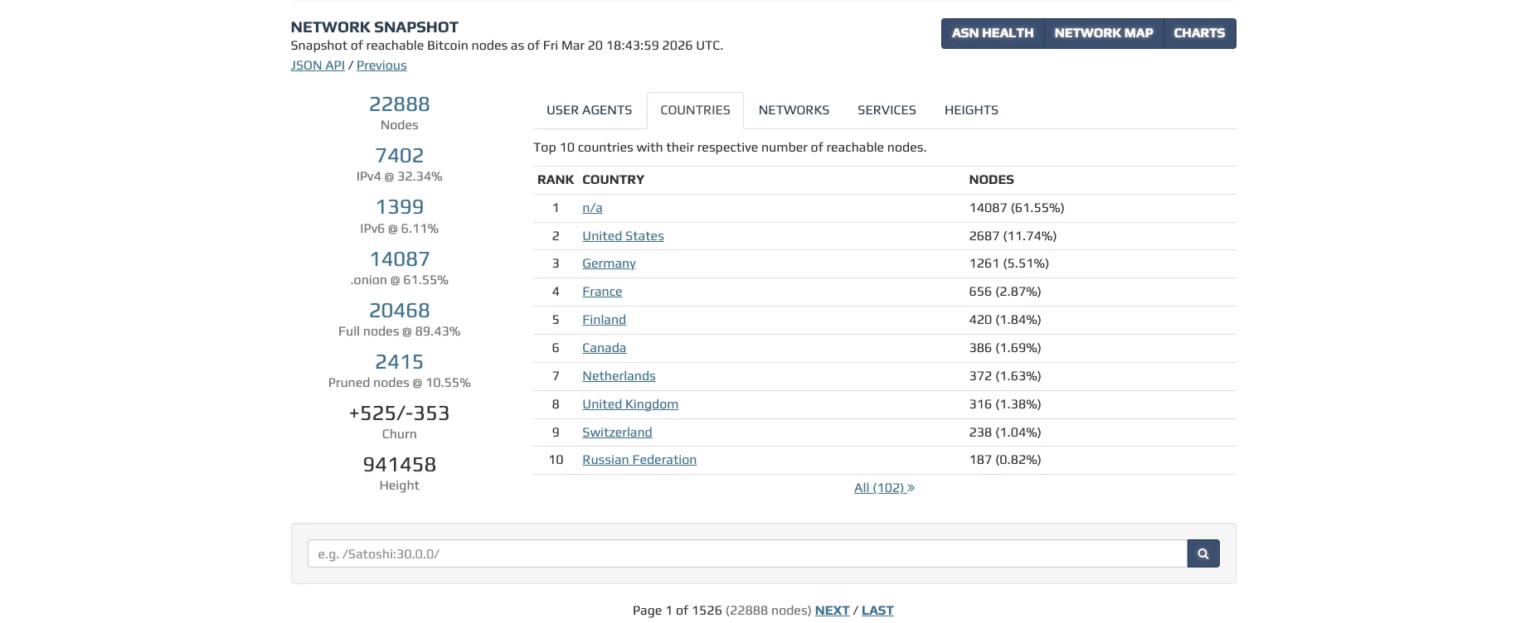Jump to the LAST page of nodes
The width and height of the screenshot is (1540, 623).
[877, 611]
